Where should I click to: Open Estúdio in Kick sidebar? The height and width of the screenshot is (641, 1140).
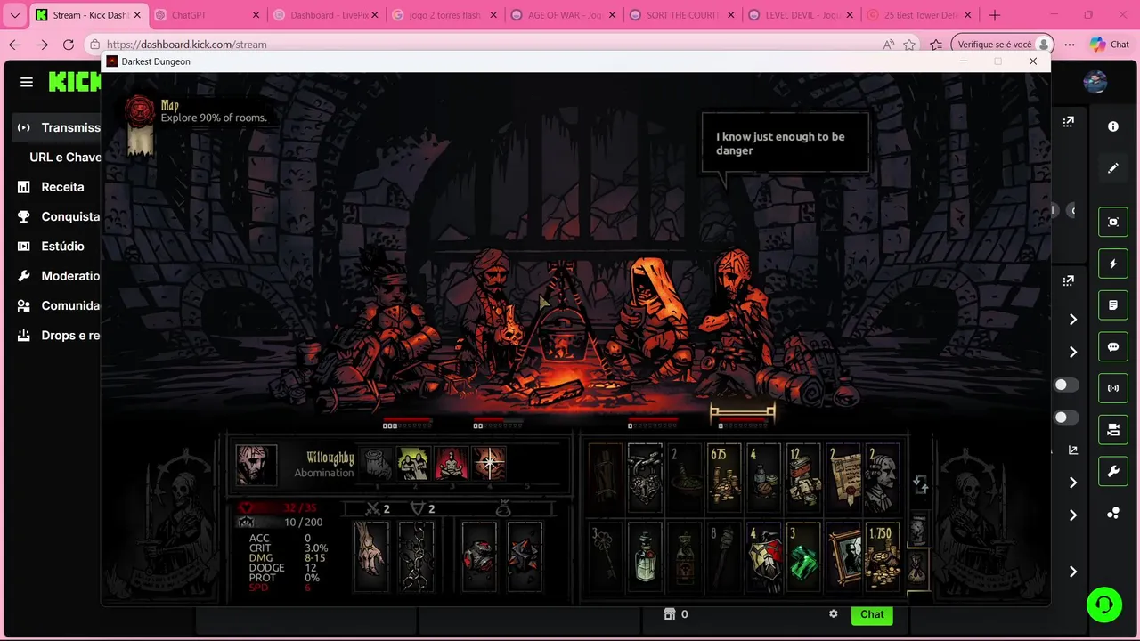pos(51,246)
